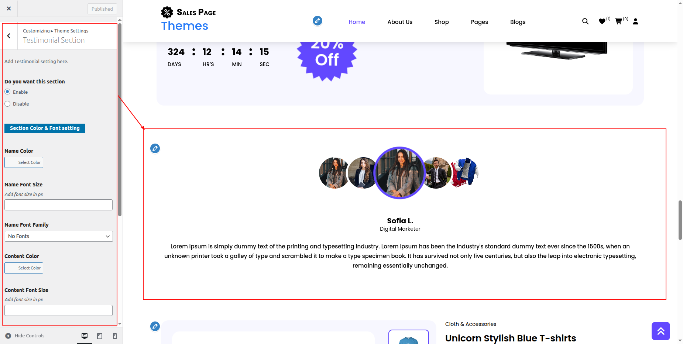Select the Disable radio button

pyautogui.click(x=7, y=104)
